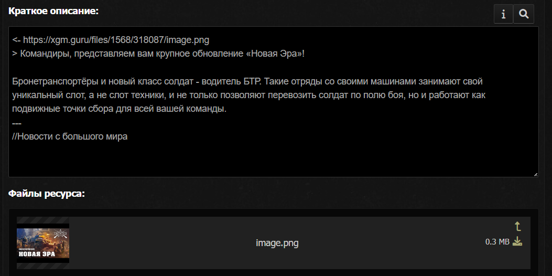The image size is (552, 276).
Task: Open the Новая Эра image thumbnail
Action: point(43,242)
